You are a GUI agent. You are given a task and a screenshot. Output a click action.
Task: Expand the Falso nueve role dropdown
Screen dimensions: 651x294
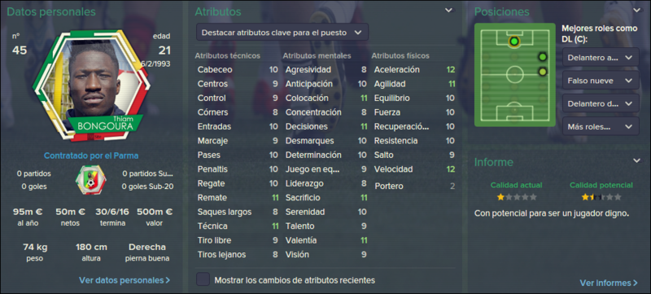click(601, 81)
